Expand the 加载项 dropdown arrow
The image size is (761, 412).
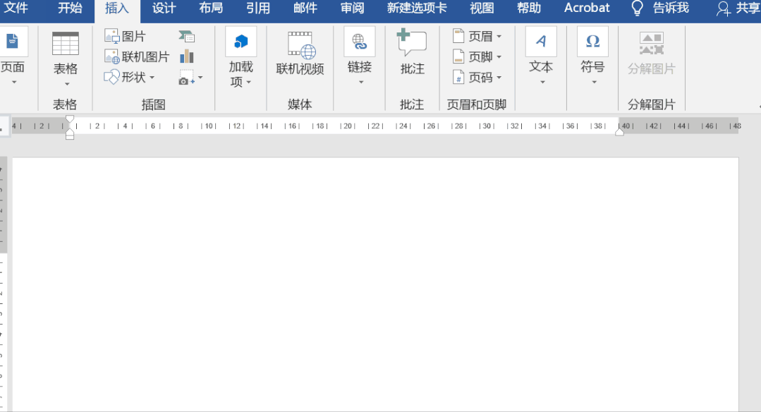pos(248,82)
